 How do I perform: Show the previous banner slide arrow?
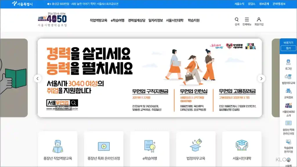(37, 79)
